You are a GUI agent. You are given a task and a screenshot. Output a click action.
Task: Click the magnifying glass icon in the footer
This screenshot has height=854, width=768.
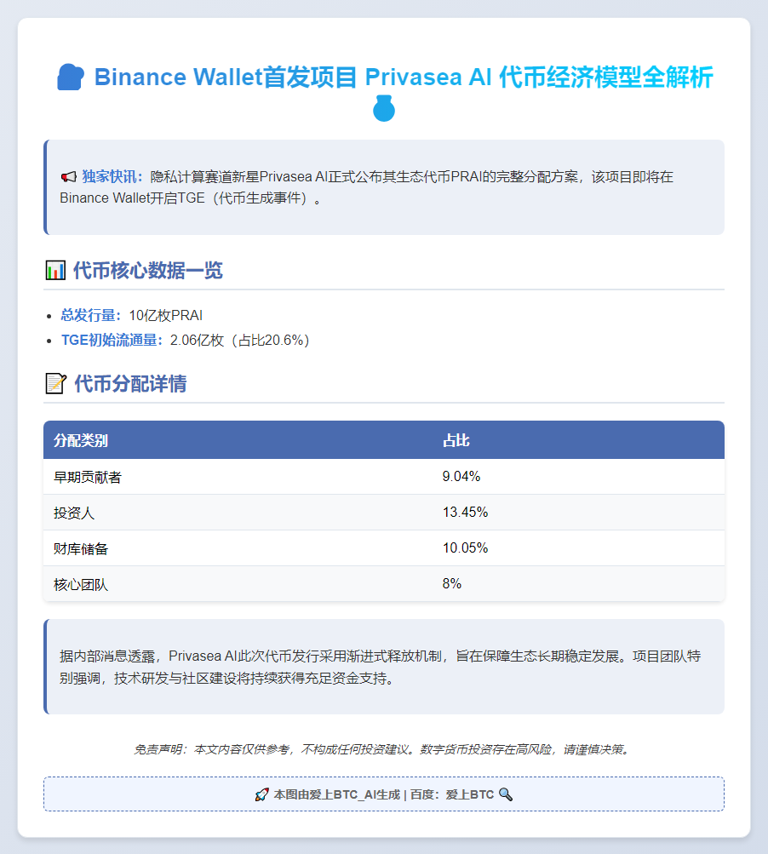coord(506,794)
